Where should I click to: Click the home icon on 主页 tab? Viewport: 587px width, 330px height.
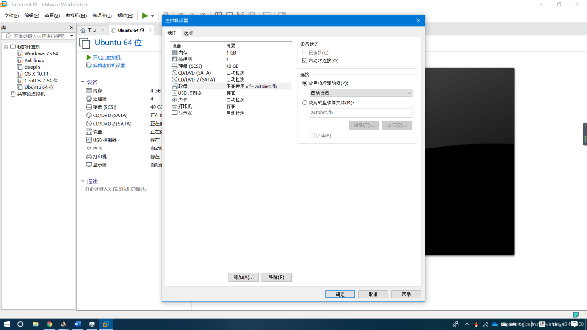[x=83, y=30]
